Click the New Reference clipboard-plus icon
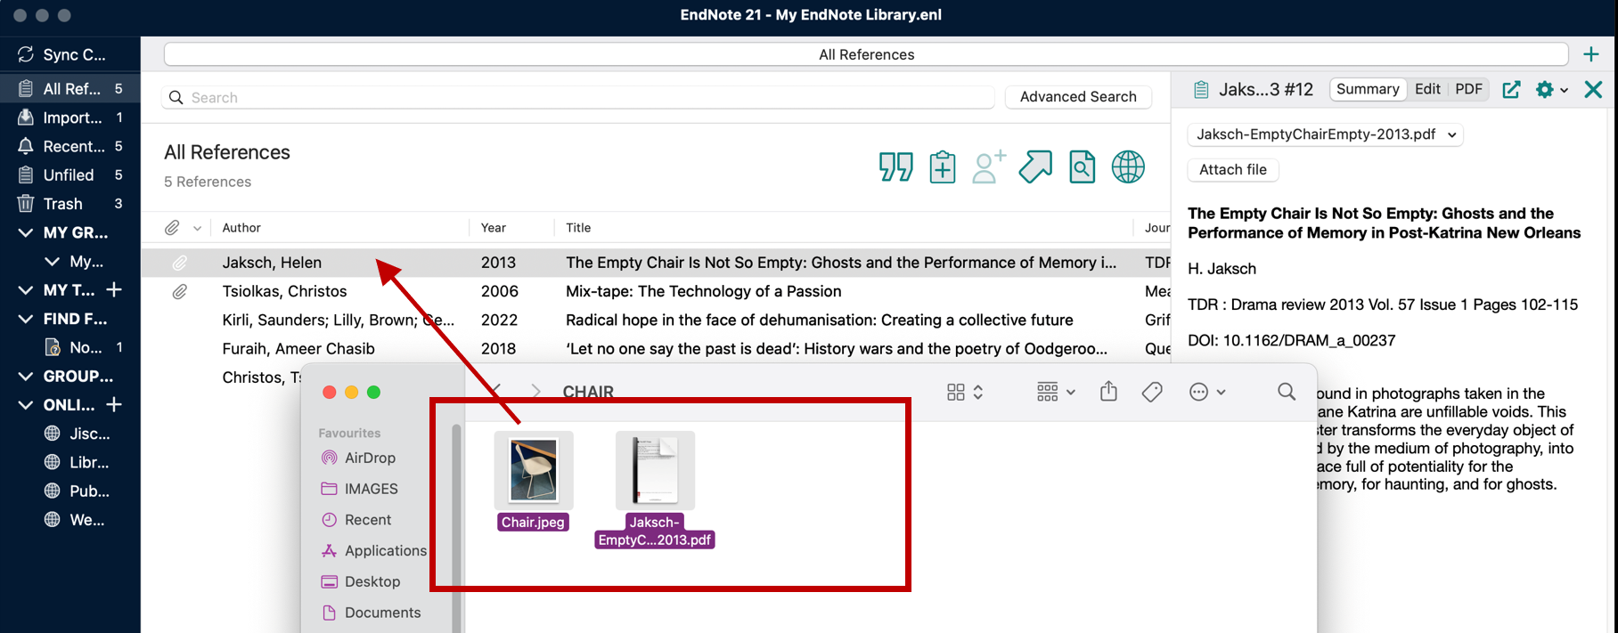 click(x=942, y=166)
